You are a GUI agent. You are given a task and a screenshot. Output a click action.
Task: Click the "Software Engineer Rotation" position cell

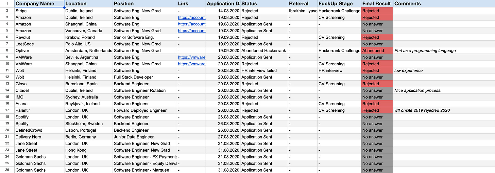click(x=145, y=90)
